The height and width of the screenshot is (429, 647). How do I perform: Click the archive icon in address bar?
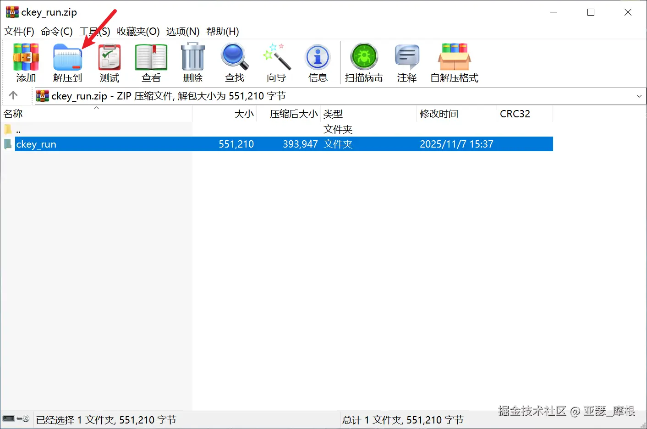pos(43,96)
